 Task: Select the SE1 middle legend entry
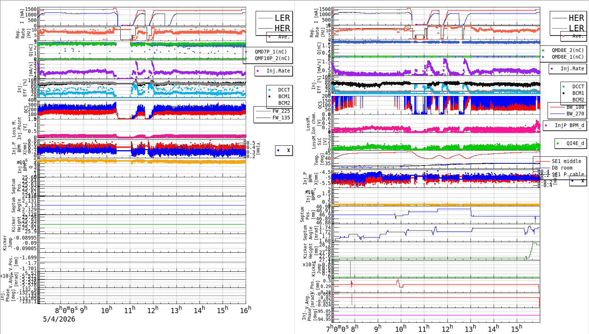[x=566, y=161]
